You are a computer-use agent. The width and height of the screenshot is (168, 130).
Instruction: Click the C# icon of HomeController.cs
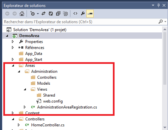pyautogui.click(x=27, y=125)
